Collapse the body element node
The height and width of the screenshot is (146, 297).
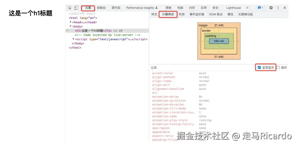coord(71,26)
